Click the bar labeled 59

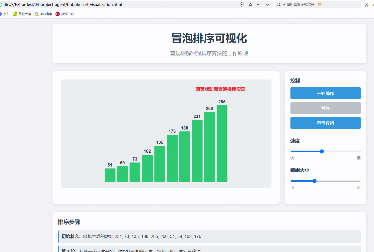(x=123, y=174)
